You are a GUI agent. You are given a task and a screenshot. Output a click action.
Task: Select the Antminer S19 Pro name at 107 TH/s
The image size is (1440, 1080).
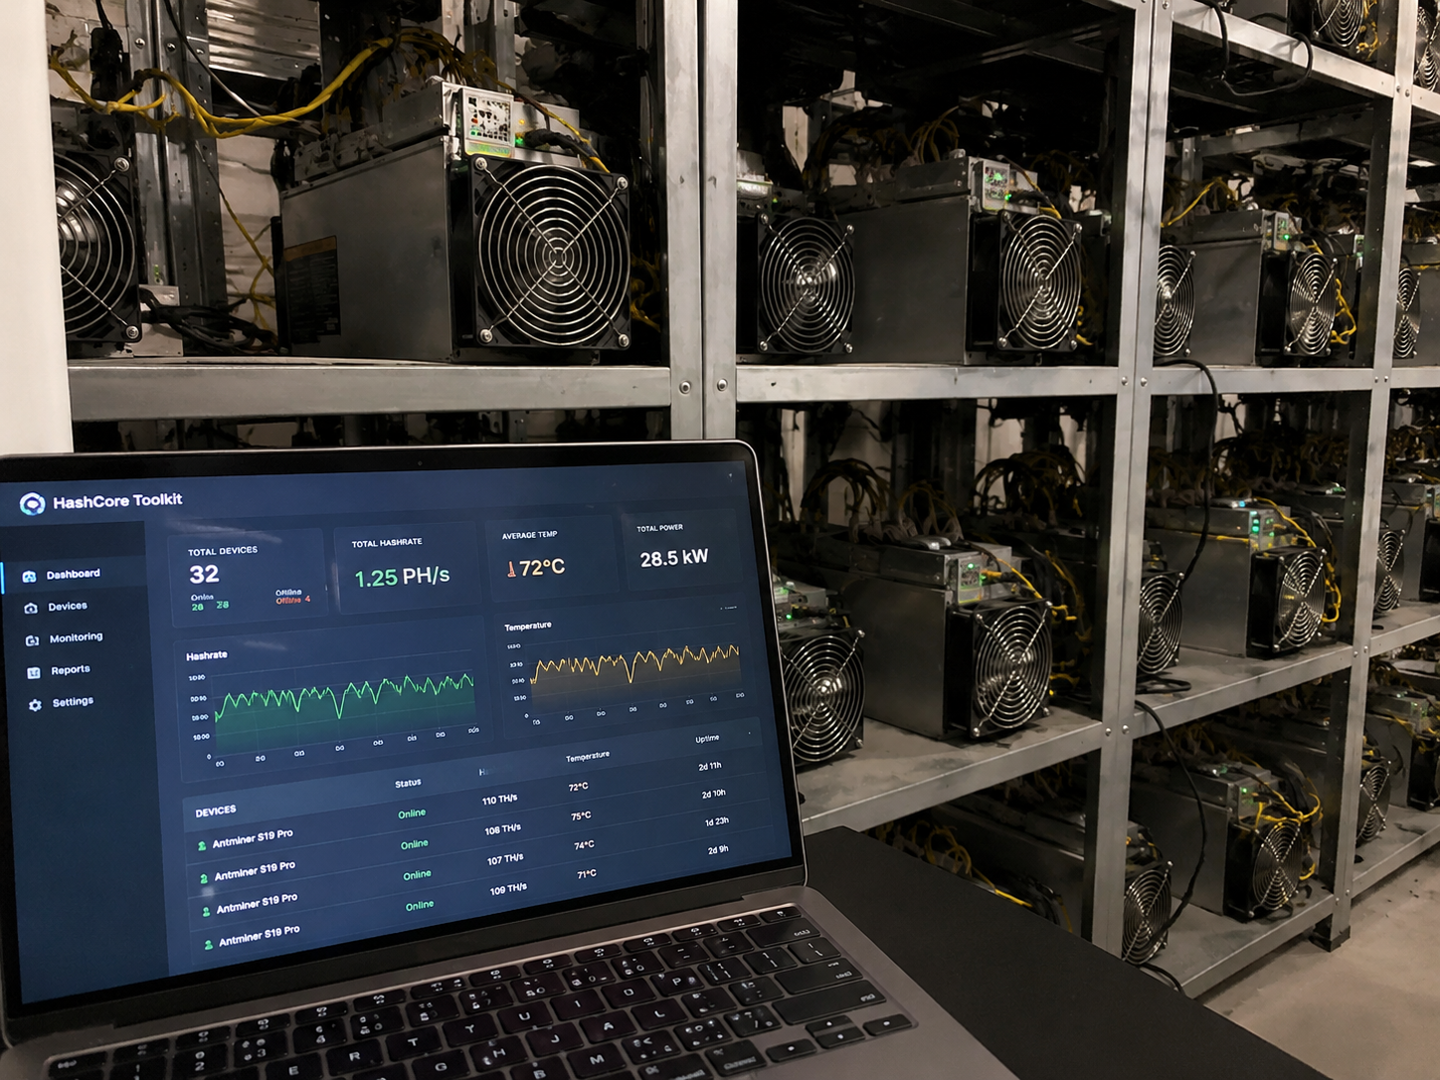(x=257, y=903)
